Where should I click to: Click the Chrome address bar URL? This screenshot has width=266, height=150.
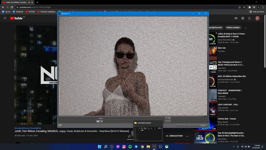[x=35, y=7]
